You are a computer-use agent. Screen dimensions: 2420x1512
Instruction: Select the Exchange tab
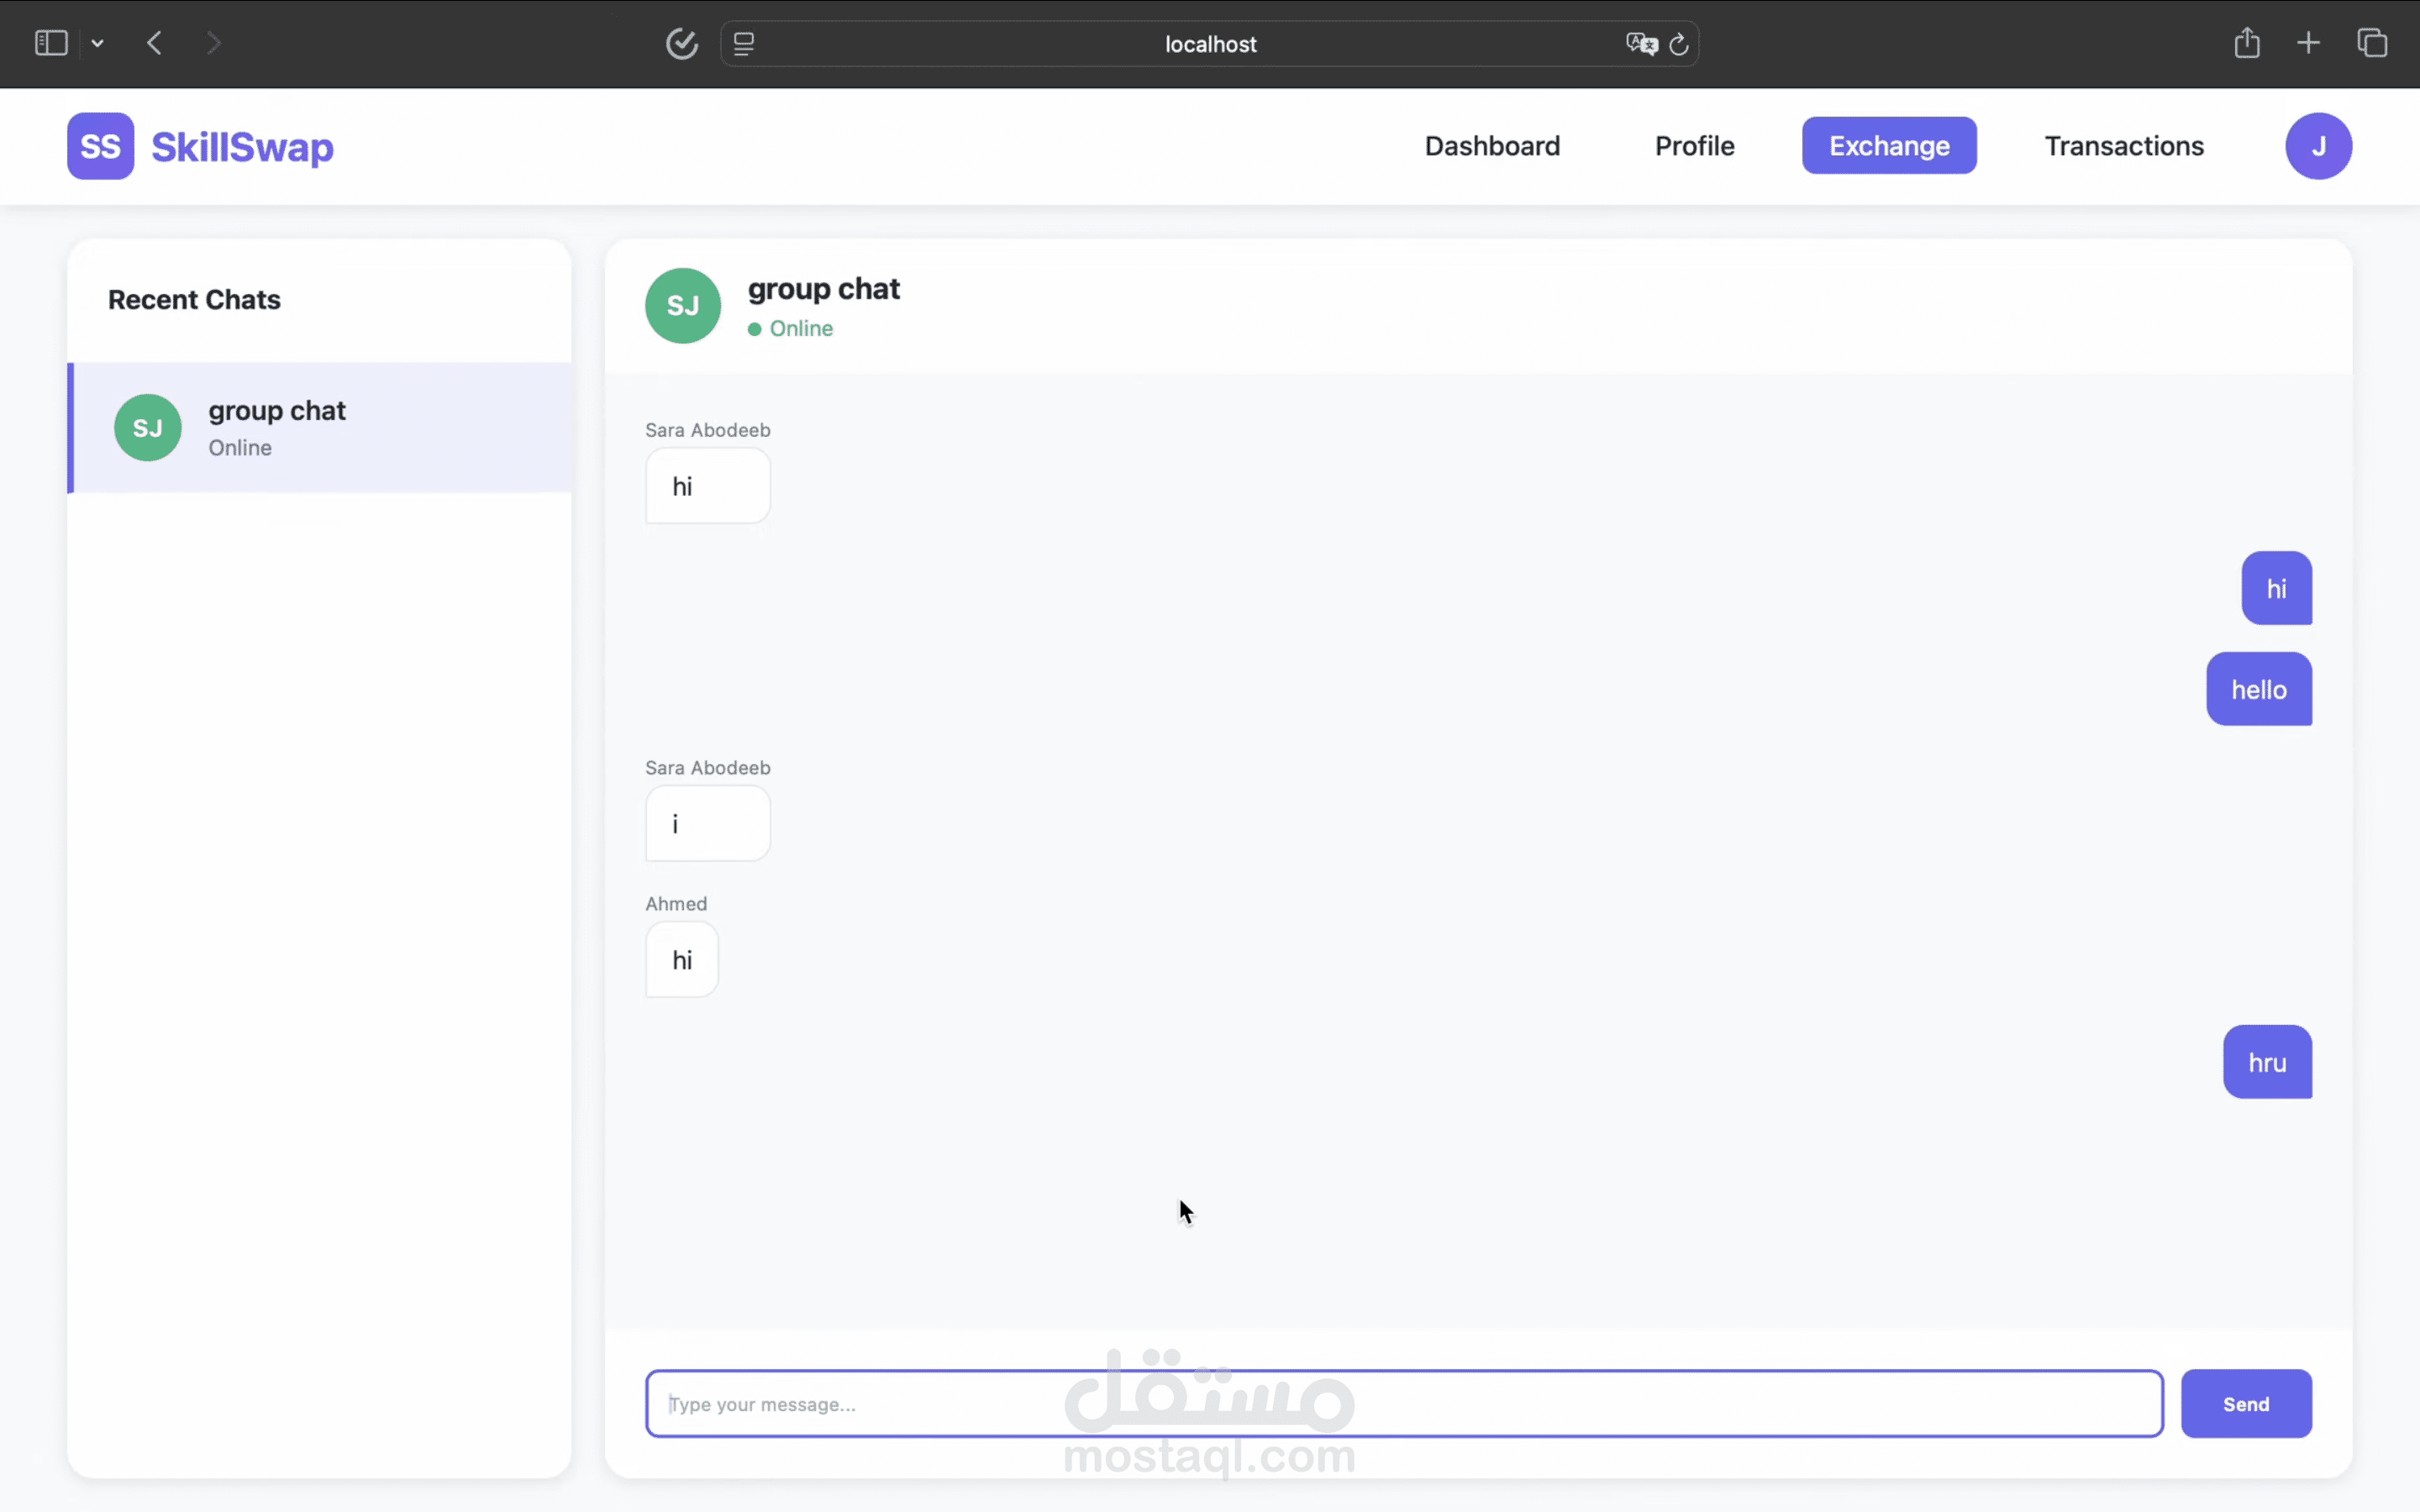coord(1888,146)
